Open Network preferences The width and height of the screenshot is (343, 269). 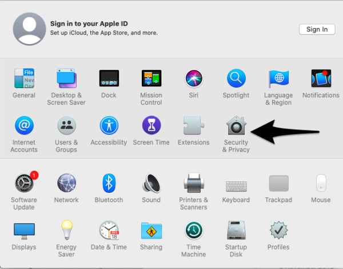(66, 183)
